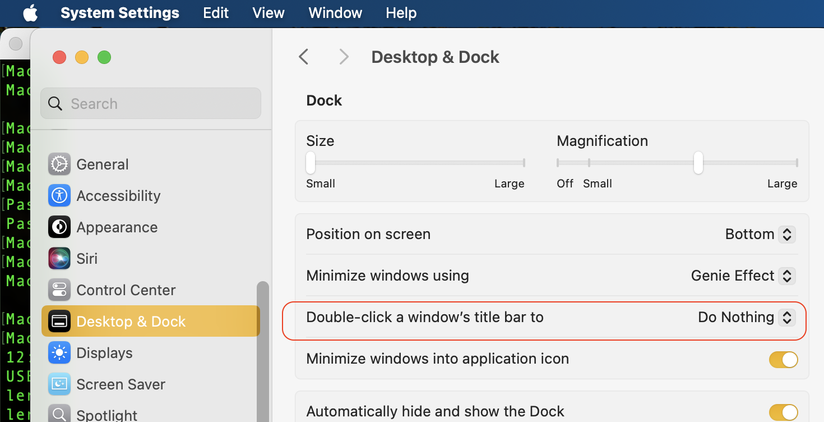Open the Siri settings icon

pyautogui.click(x=59, y=258)
